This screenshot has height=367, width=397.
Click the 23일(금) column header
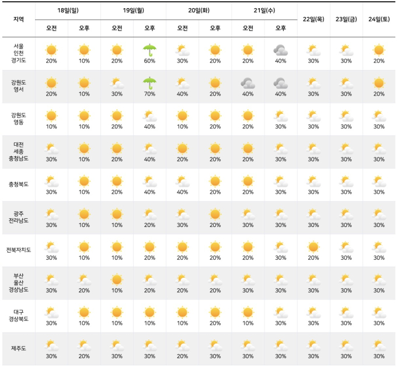346,19
